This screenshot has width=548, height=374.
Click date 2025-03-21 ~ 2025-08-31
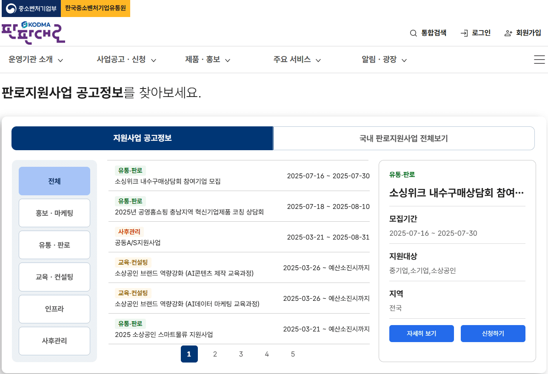coord(328,237)
